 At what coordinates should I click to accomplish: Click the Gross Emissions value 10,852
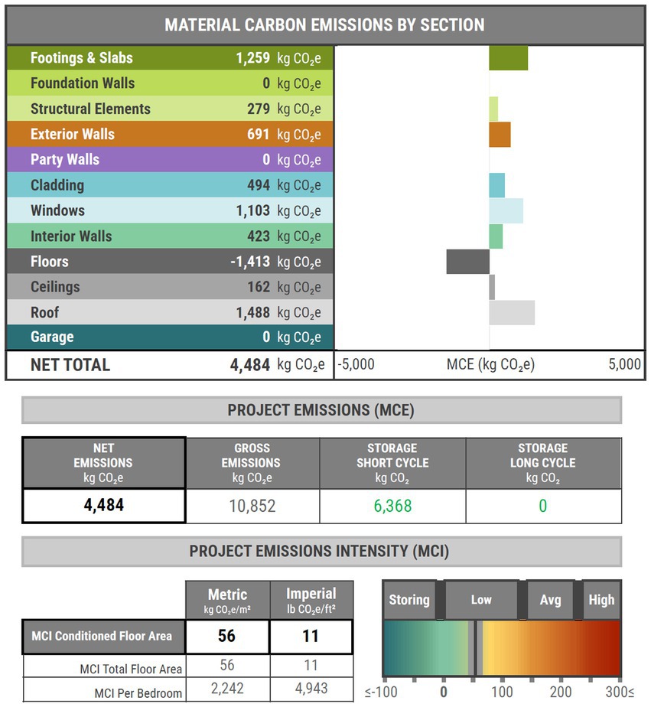pyautogui.click(x=252, y=506)
